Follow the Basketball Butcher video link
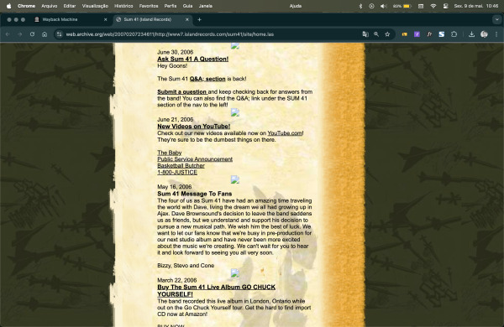Image resolution: width=504 pixels, height=327 pixels. click(x=181, y=165)
